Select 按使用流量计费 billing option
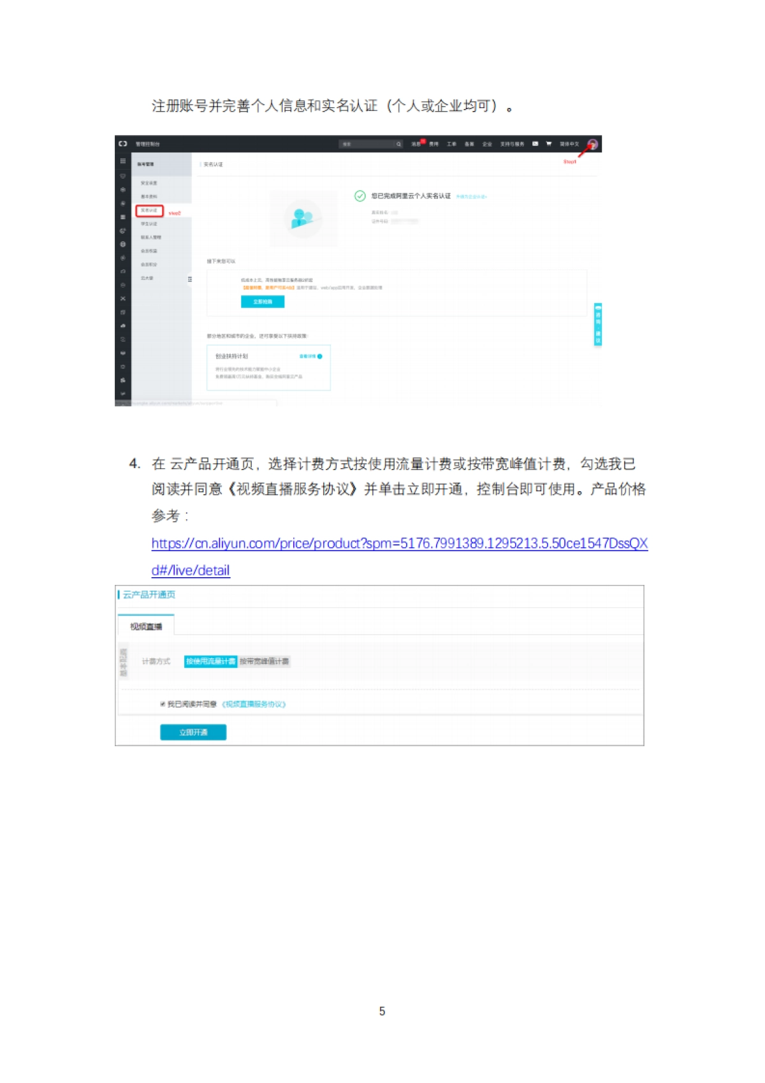This screenshot has height=1083, width=765. click(x=210, y=661)
